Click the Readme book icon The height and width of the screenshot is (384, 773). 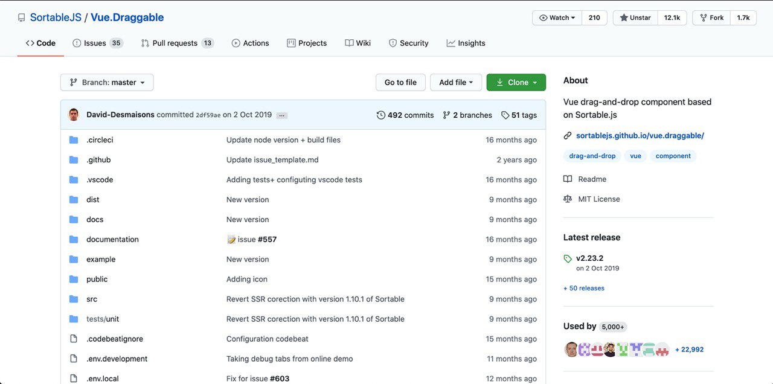[x=568, y=179]
